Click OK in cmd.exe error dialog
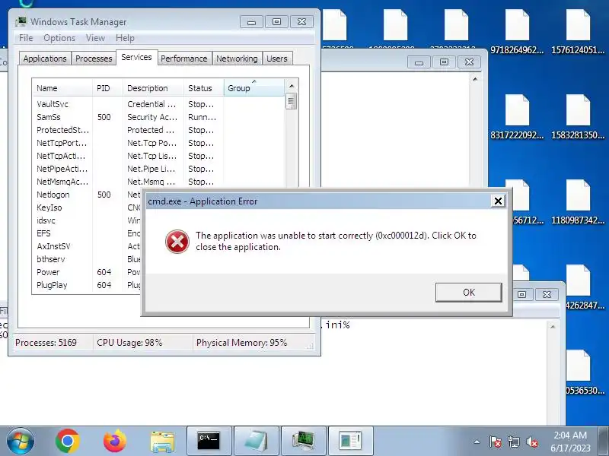609x456 pixels. [468, 293]
